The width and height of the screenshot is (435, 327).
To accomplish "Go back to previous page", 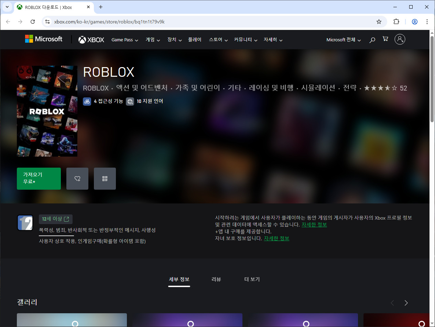I will point(8,22).
